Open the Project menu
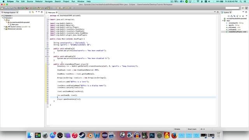 point(66,2)
